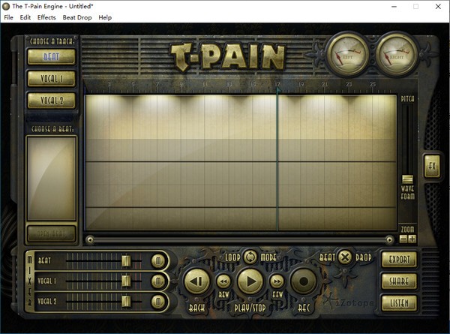The width and height of the screenshot is (450, 334).
Task: Zoom in with the plus button
Action: pyautogui.click(x=412, y=239)
